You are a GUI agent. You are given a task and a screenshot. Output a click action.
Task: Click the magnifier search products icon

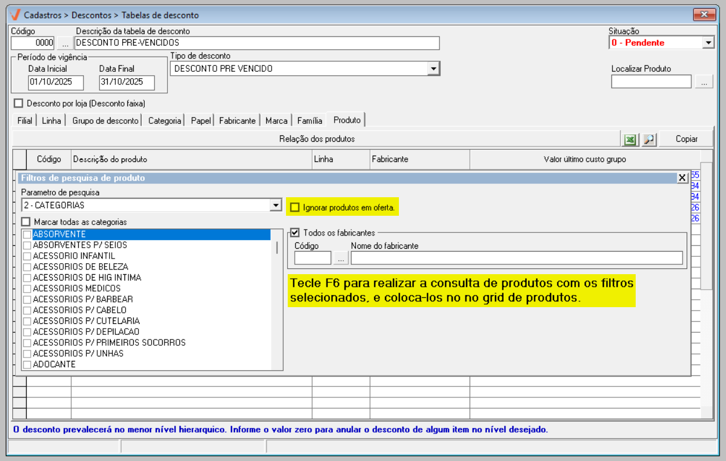[649, 139]
